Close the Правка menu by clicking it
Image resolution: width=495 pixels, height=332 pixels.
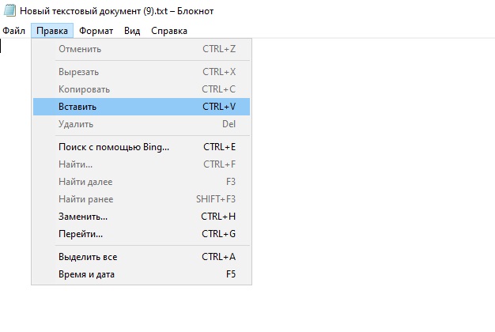[52, 31]
